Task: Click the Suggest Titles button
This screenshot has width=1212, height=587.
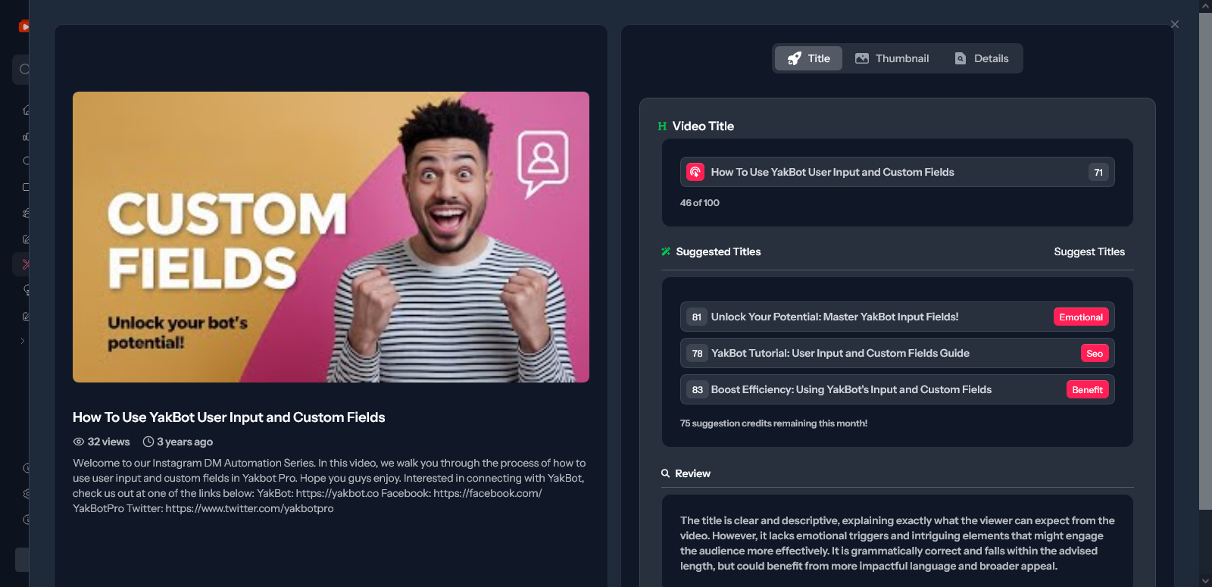Action: pos(1089,251)
